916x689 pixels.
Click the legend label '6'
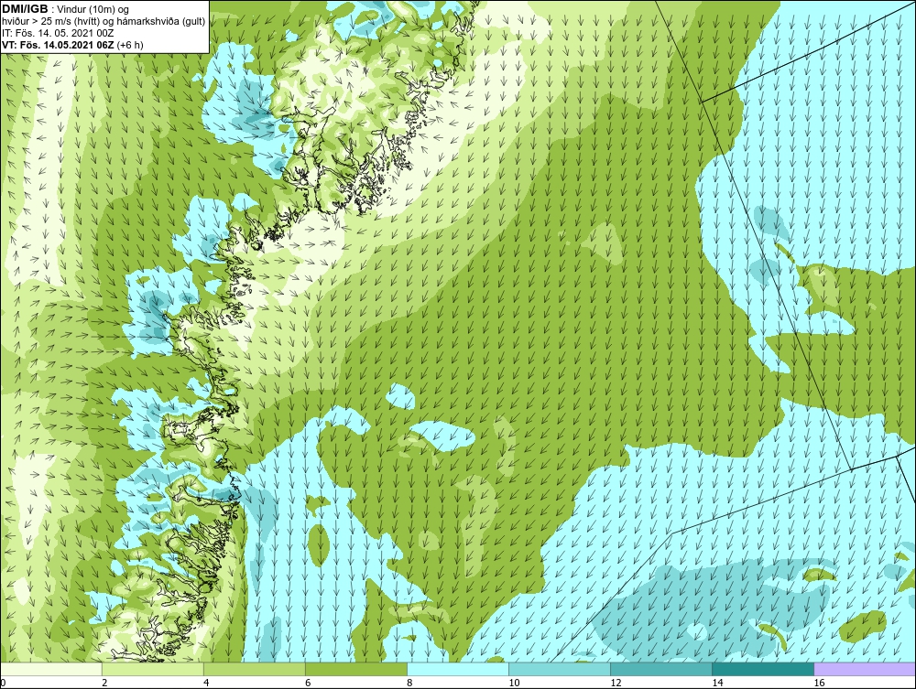[307, 683]
